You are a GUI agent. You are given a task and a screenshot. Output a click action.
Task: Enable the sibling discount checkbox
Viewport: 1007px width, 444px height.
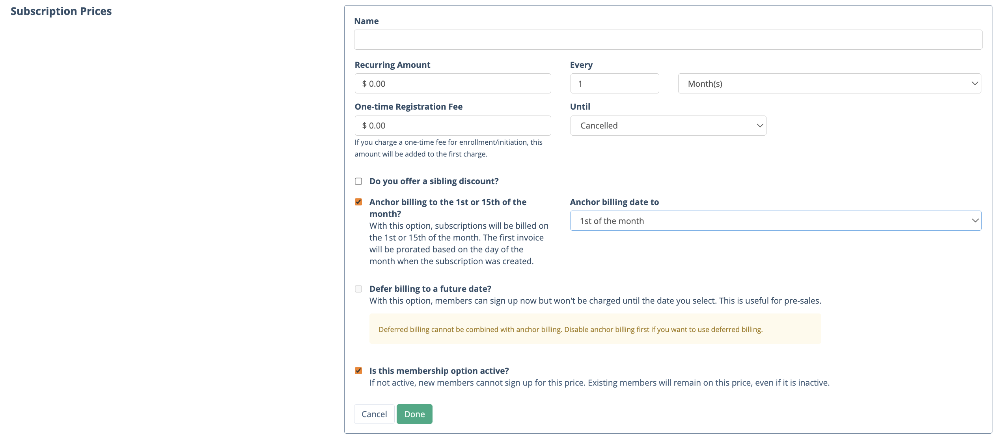358,181
